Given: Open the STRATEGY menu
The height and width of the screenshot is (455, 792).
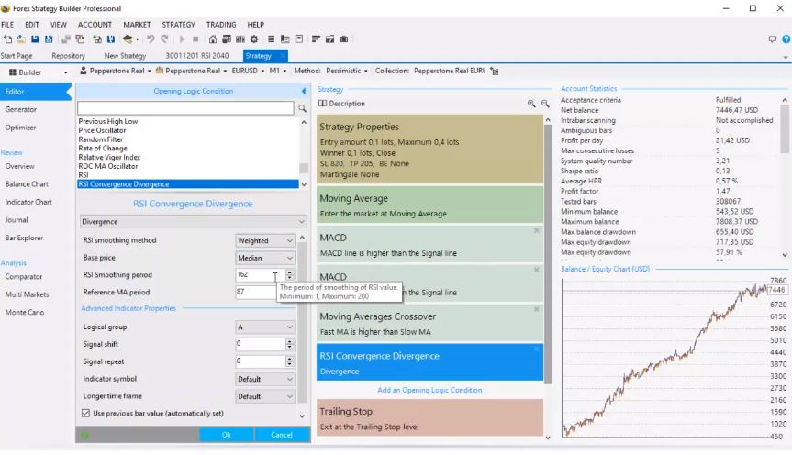Looking at the screenshot, I should (x=178, y=25).
